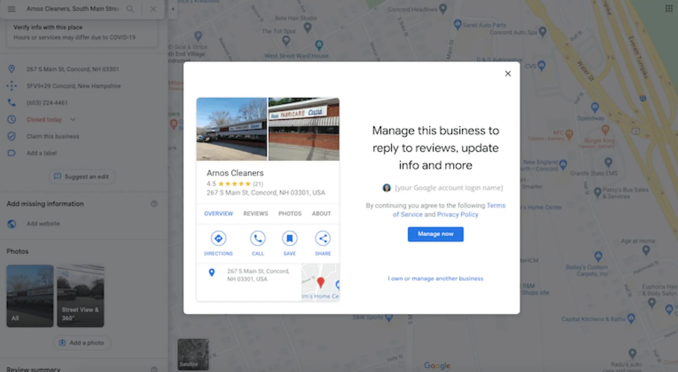Screen dimensions: 678x372
Task: Click Manage now button in the dialog
Action: click(435, 234)
